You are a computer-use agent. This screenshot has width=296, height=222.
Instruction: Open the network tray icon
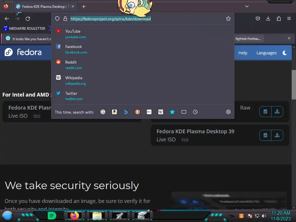click(x=257, y=216)
